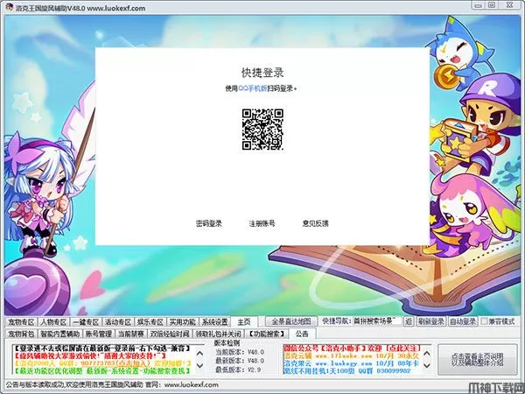Click 点击查看主页说明 button
Image resolution: width=525 pixels, height=394 pixels.
click(478, 360)
